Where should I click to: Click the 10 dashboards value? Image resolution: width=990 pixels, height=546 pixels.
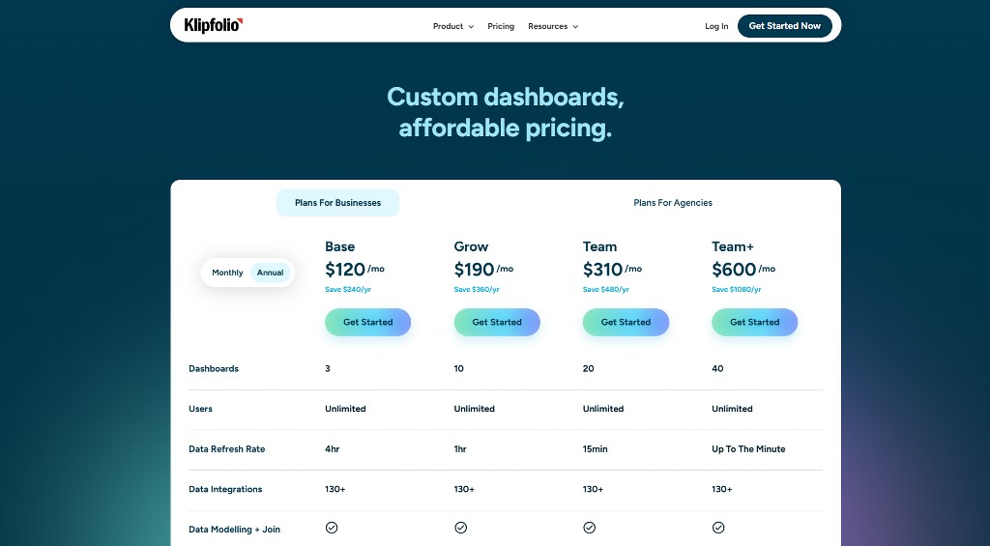point(458,368)
